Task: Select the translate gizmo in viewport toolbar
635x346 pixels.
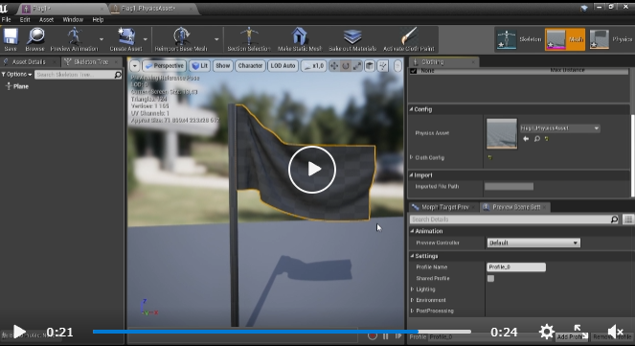Action: coord(334,66)
